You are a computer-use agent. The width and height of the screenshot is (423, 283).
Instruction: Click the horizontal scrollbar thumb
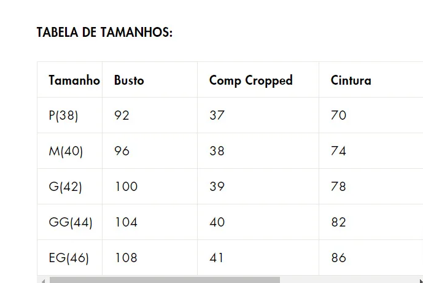coord(165,280)
